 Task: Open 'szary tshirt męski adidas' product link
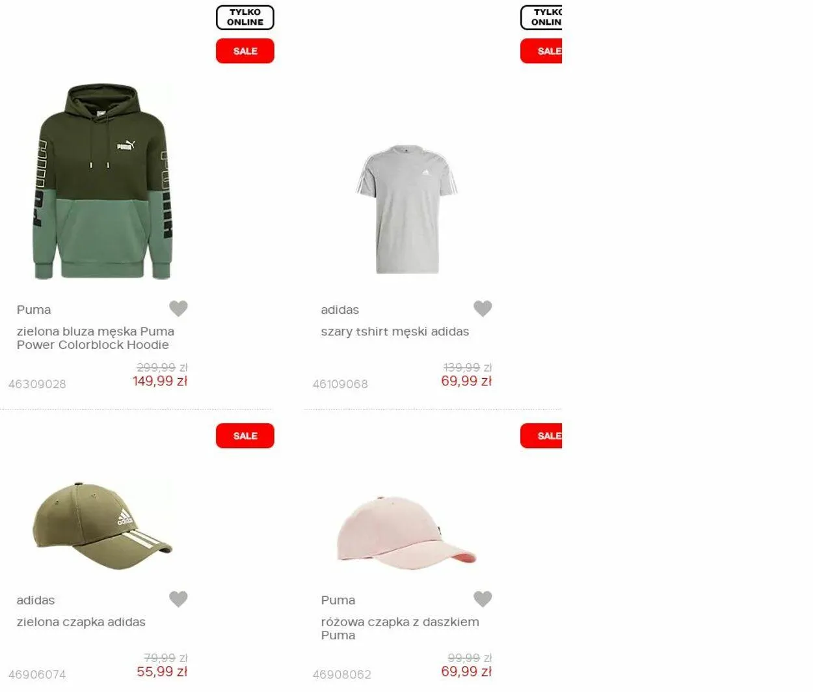click(395, 331)
